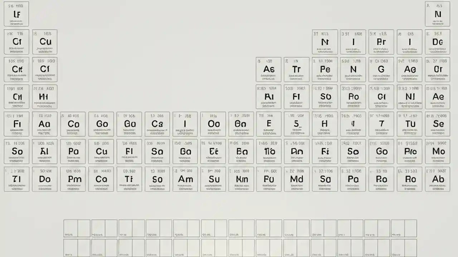Select the Lf element tile in the top-left corner
This screenshot has width=458, height=257.
coord(16,14)
